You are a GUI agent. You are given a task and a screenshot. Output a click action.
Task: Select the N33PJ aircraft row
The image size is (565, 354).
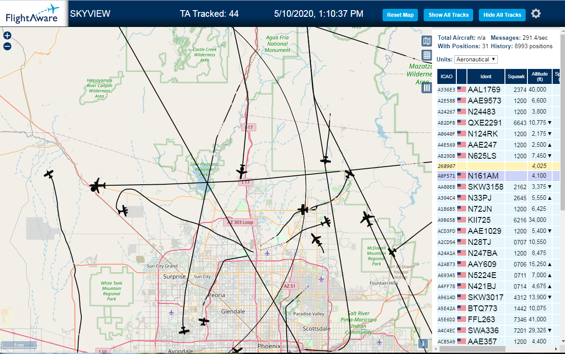pos(498,198)
